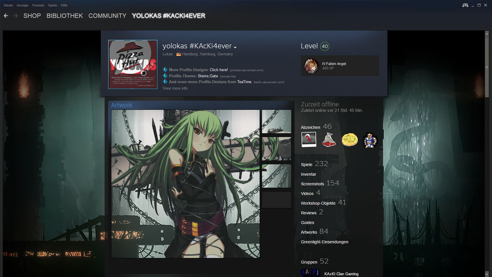The image size is (492, 277).
Task: Open the Guides link
Action: [x=307, y=222]
